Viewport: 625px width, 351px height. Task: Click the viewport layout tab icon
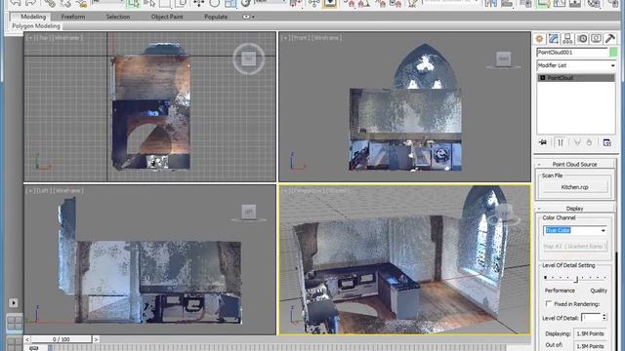[x=14, y=322]
